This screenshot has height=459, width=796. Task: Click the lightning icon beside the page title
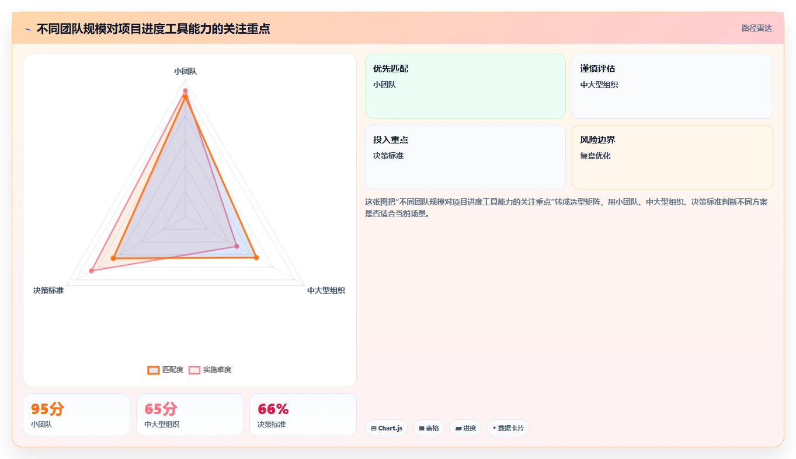tap(27, 29)
